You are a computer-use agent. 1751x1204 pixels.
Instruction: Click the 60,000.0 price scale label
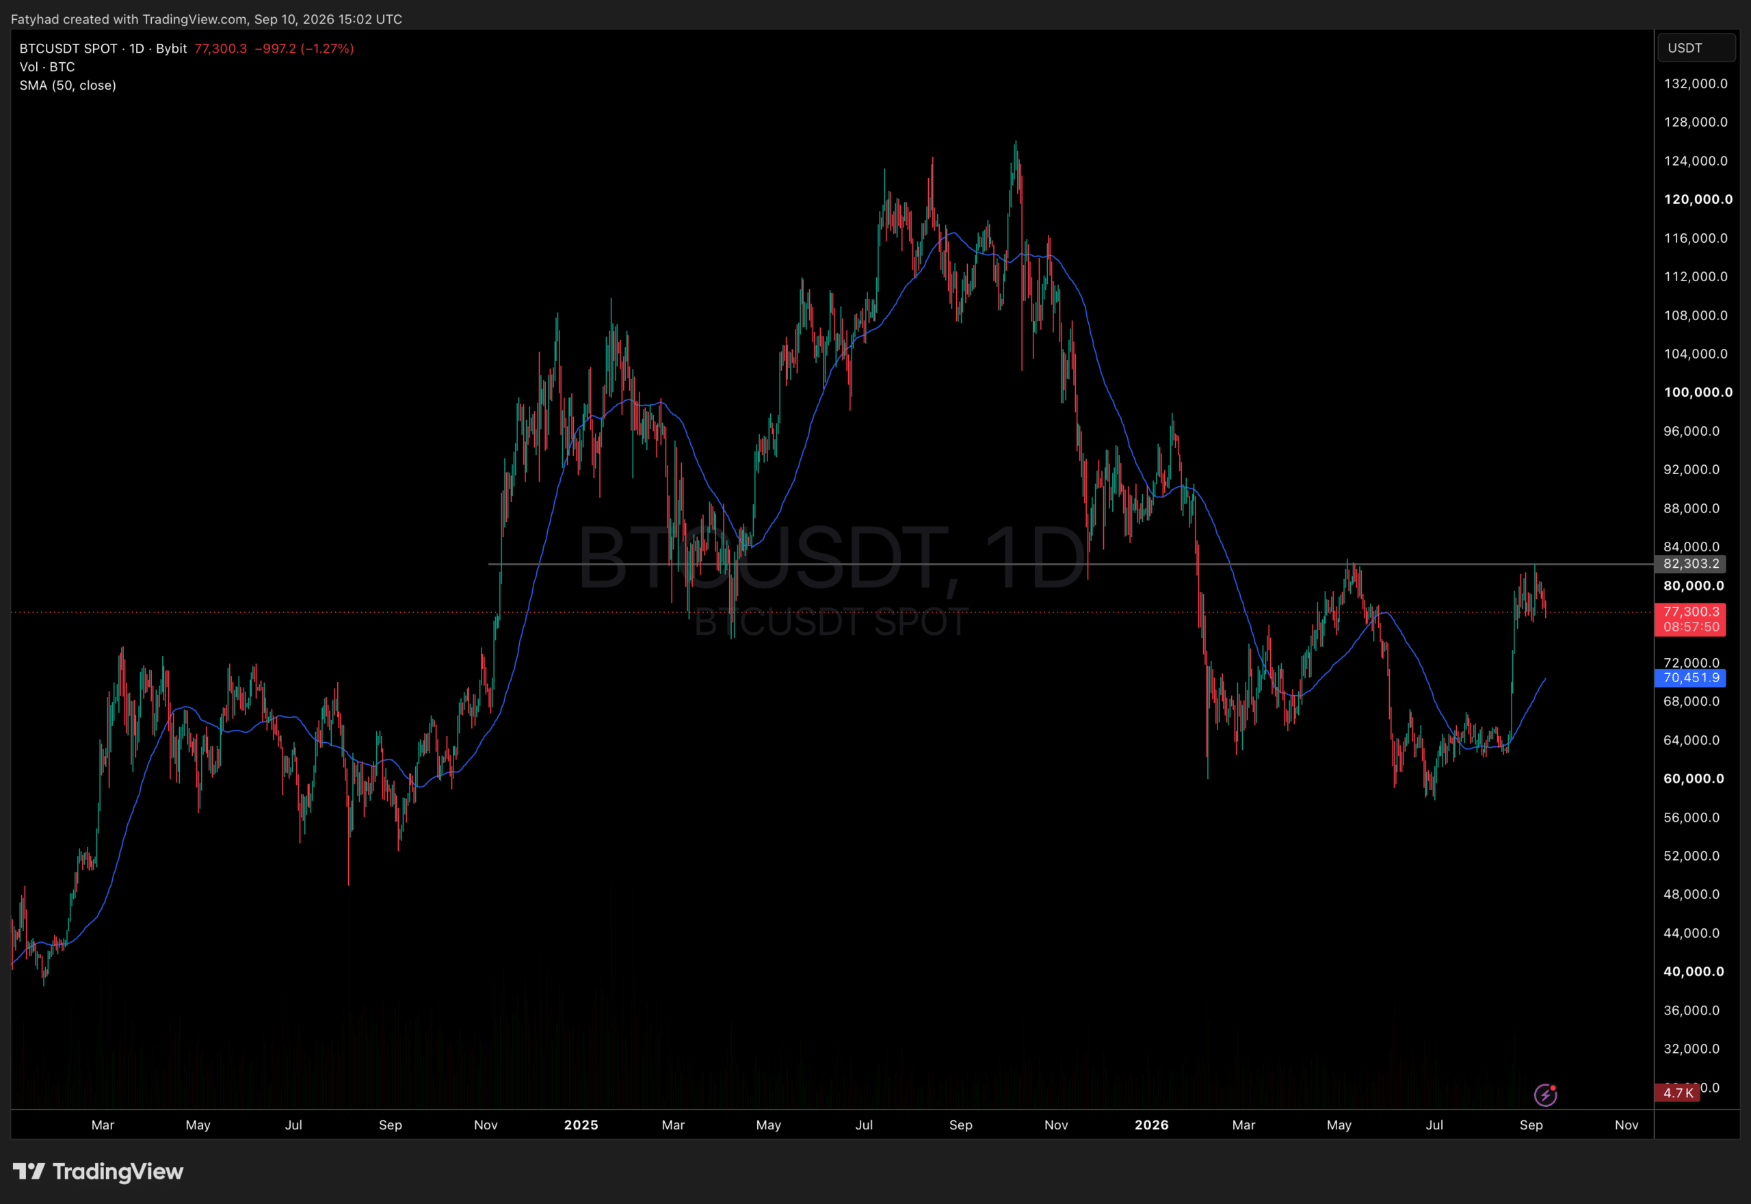coord(1694,778)
